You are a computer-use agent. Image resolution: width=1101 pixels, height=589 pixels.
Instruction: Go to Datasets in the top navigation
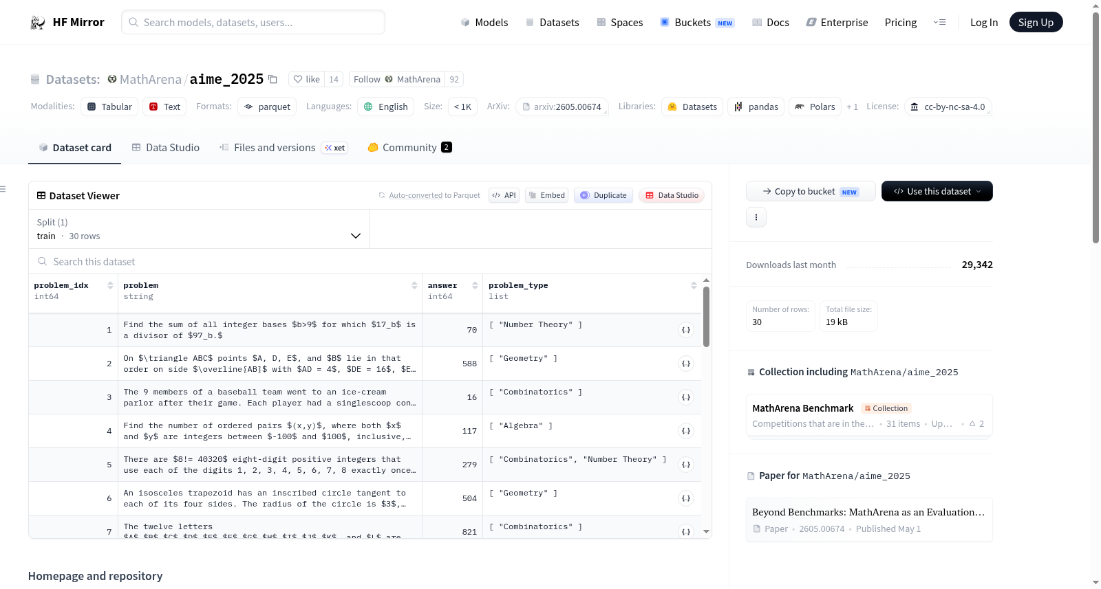(x=553, y=23)
